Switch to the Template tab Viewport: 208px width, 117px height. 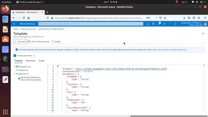point(19,61)
